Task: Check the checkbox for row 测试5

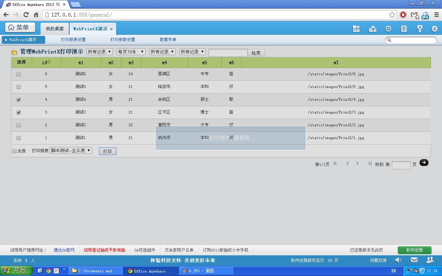Action: pyautogui.click(x=19, y=87)
